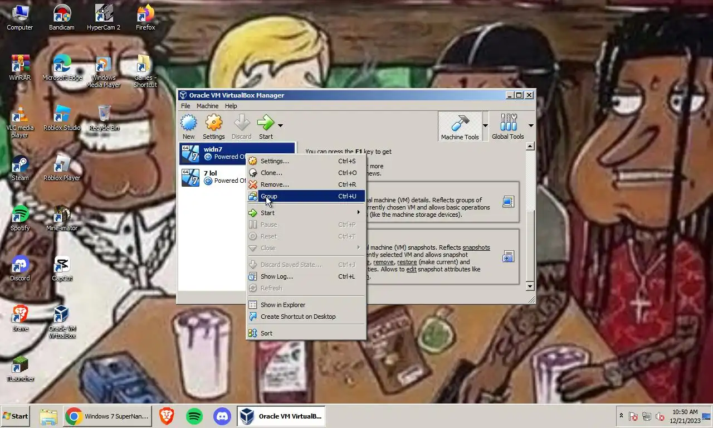Screen dimensions: 713x428
Task: Open the Discord desktop icon
Action: point(20,268)
